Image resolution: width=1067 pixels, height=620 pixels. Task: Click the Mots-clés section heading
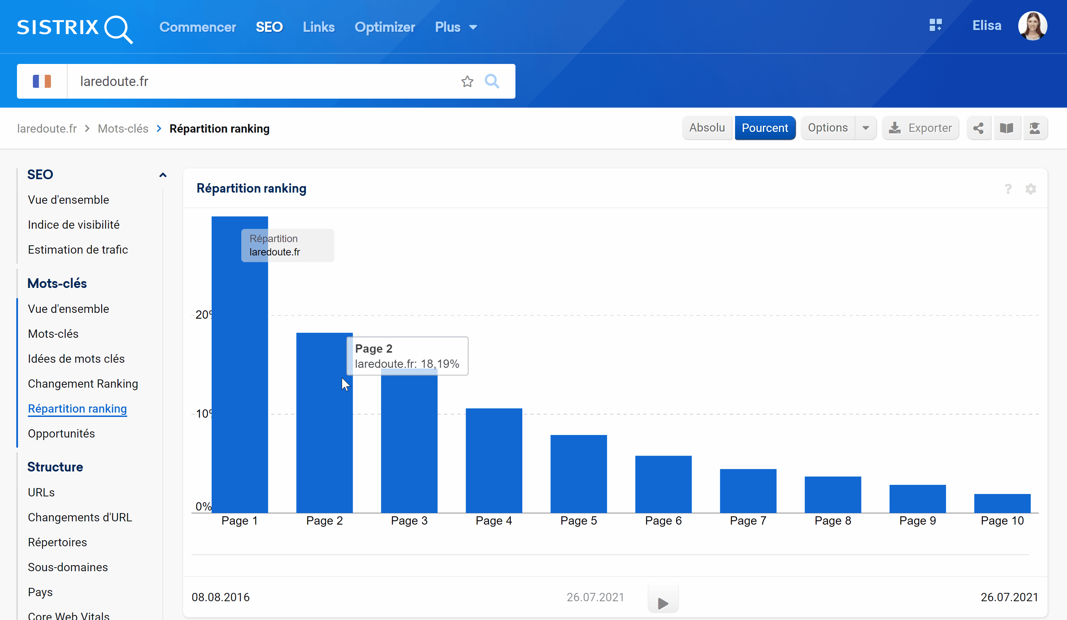(x=57, y=284)
